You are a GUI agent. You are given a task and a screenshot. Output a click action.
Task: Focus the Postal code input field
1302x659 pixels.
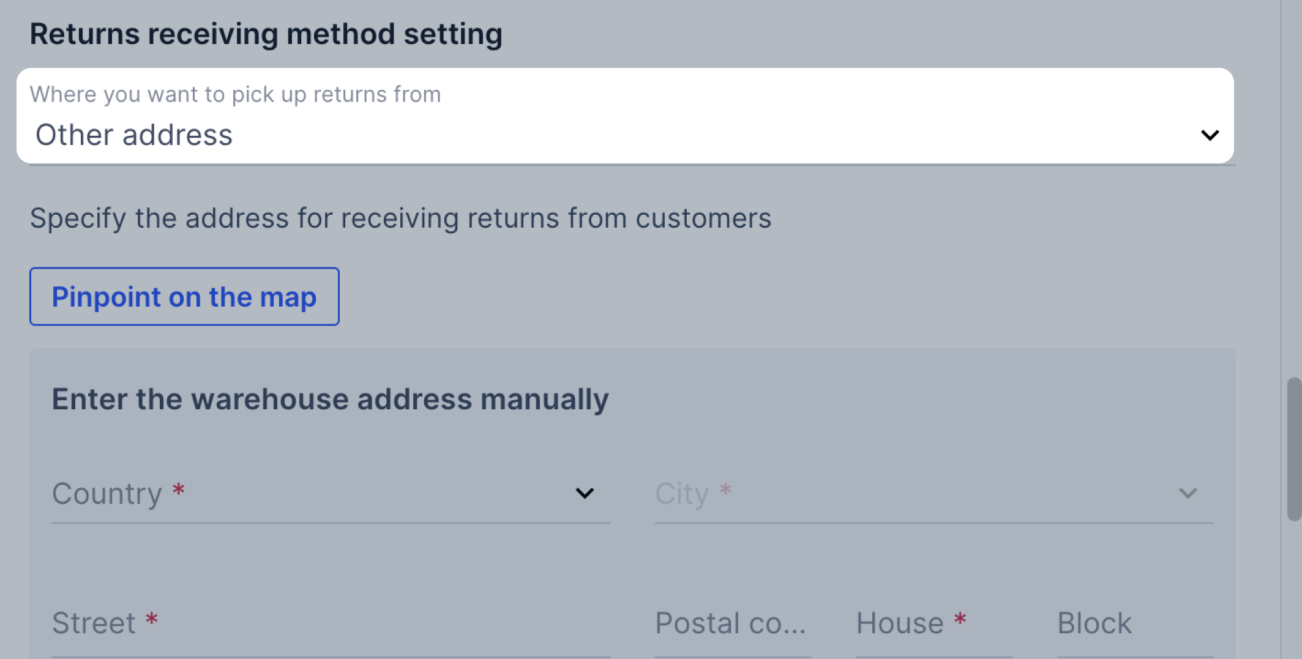coord(733,624)
